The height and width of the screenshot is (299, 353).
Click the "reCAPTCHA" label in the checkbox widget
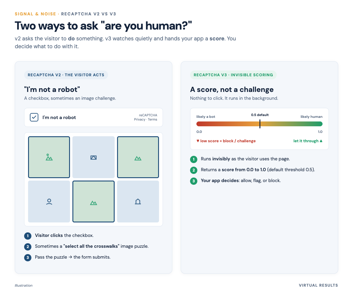tap(148, 115)
